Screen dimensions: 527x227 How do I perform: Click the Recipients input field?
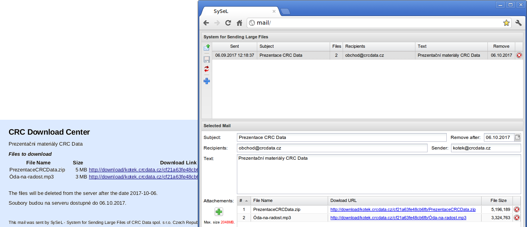click(332, 148)
